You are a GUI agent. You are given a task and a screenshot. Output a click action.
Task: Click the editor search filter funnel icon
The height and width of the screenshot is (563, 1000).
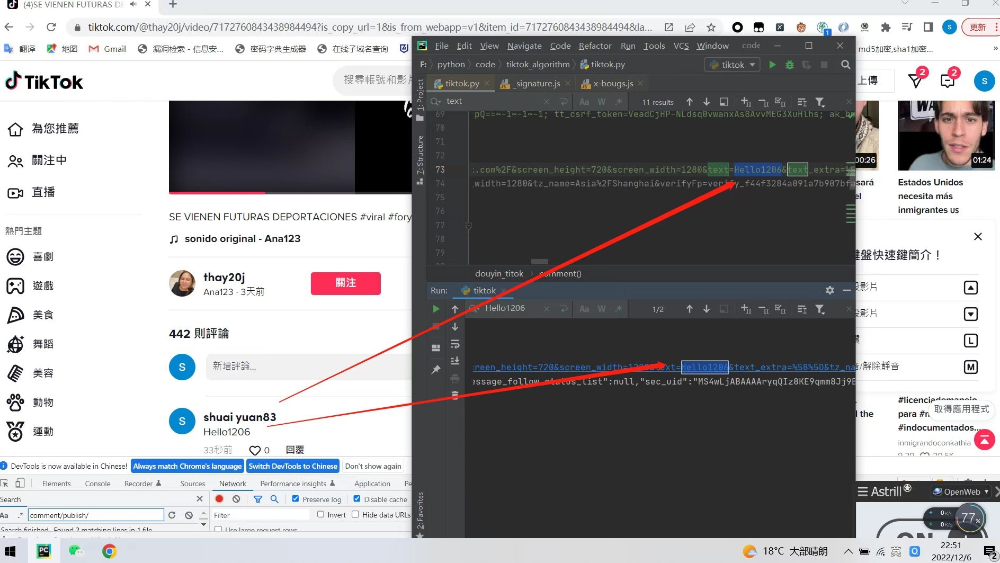coord(820,102)
